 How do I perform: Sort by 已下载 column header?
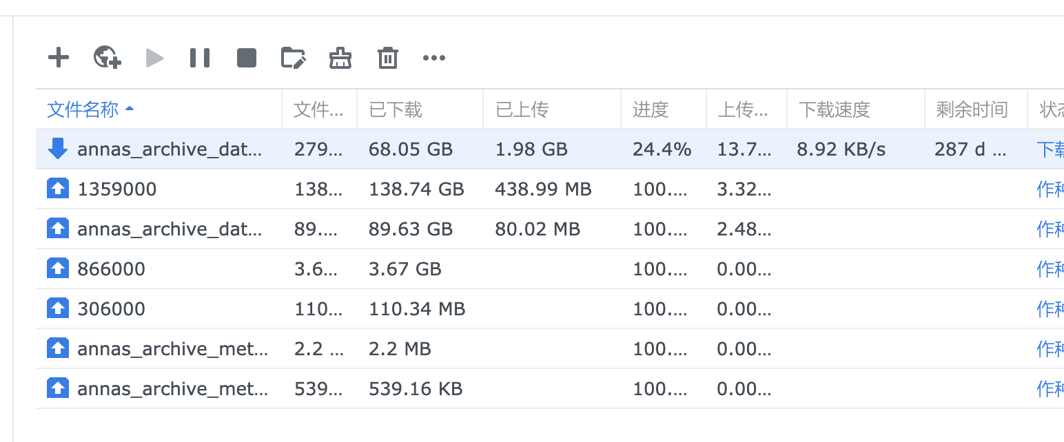click(x=396, y=109)
